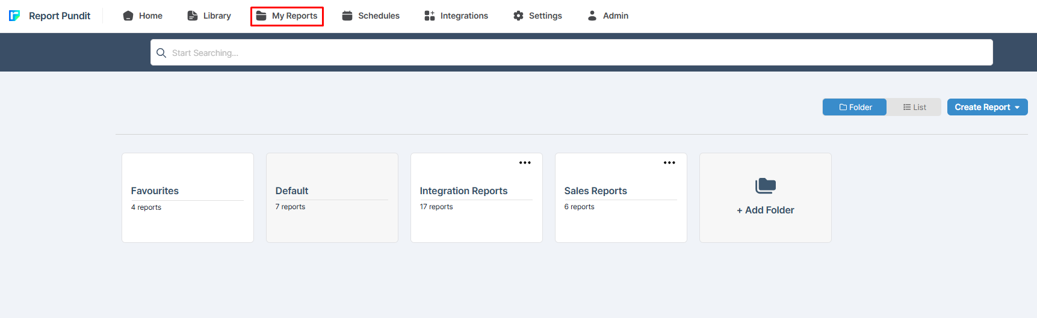Click the Start Searching input field

tap(572, 53)
